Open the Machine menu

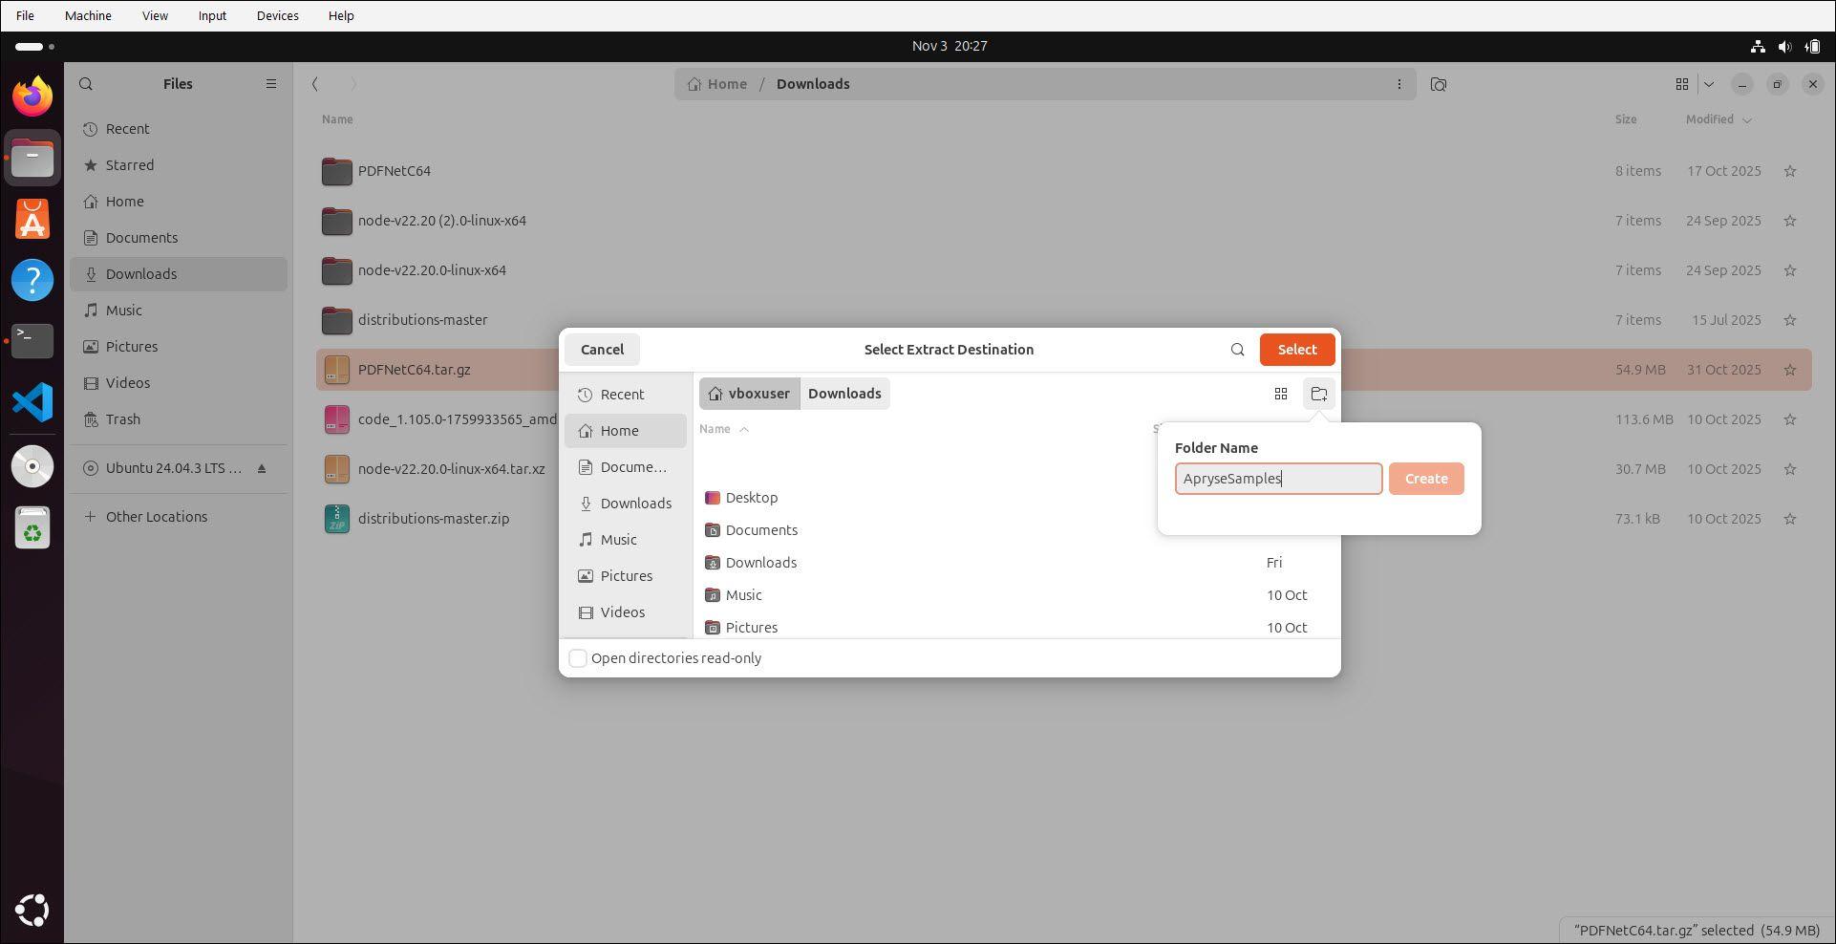(88, 15)
